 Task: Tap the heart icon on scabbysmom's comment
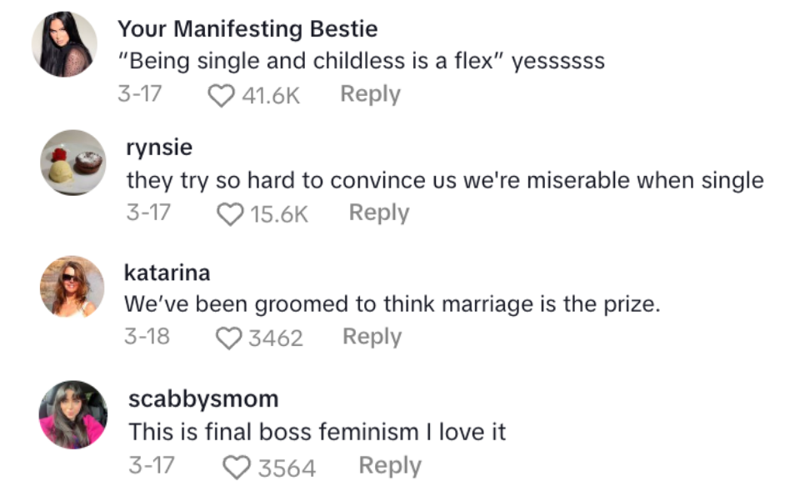coord(237,466)
